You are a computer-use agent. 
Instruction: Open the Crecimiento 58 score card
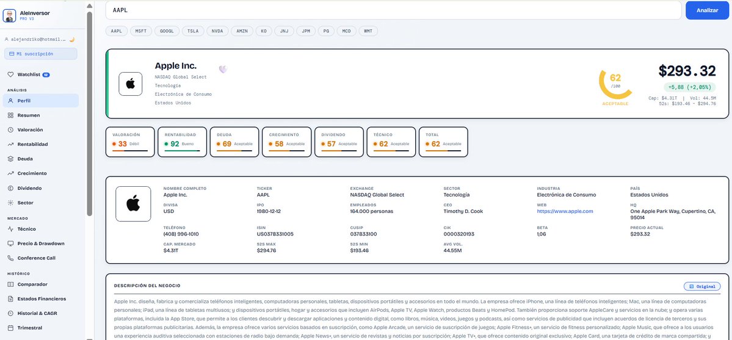(x=287, y=142)
